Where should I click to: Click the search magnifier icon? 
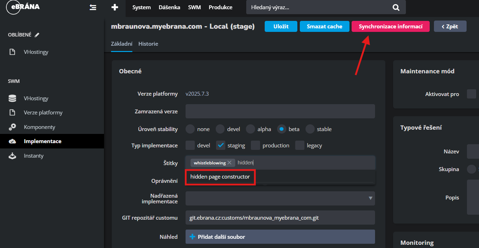pyautogui.click(x=396, y=7)
